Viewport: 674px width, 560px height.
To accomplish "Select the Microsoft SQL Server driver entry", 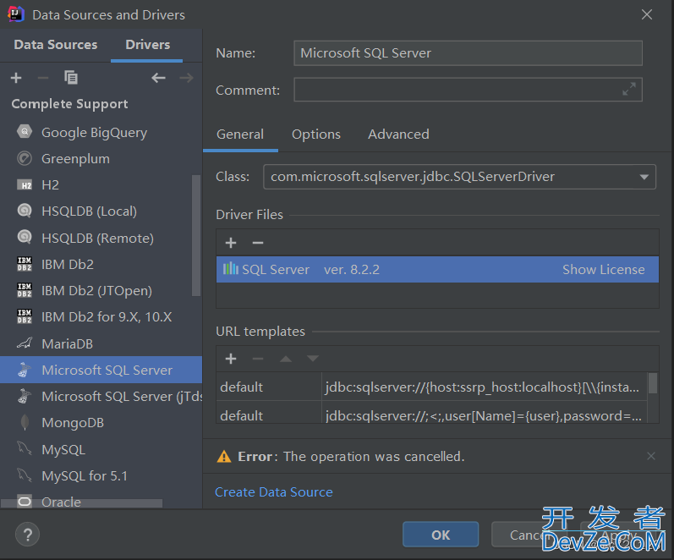I will (x=101, y=370).
